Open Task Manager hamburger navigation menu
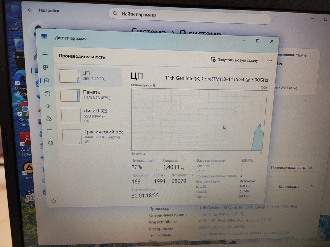This screenshot has width=330, height=247. (x=45, y=54)
